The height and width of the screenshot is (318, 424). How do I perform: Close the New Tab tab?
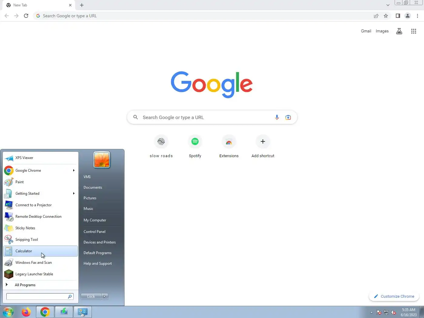click(70, 5)
